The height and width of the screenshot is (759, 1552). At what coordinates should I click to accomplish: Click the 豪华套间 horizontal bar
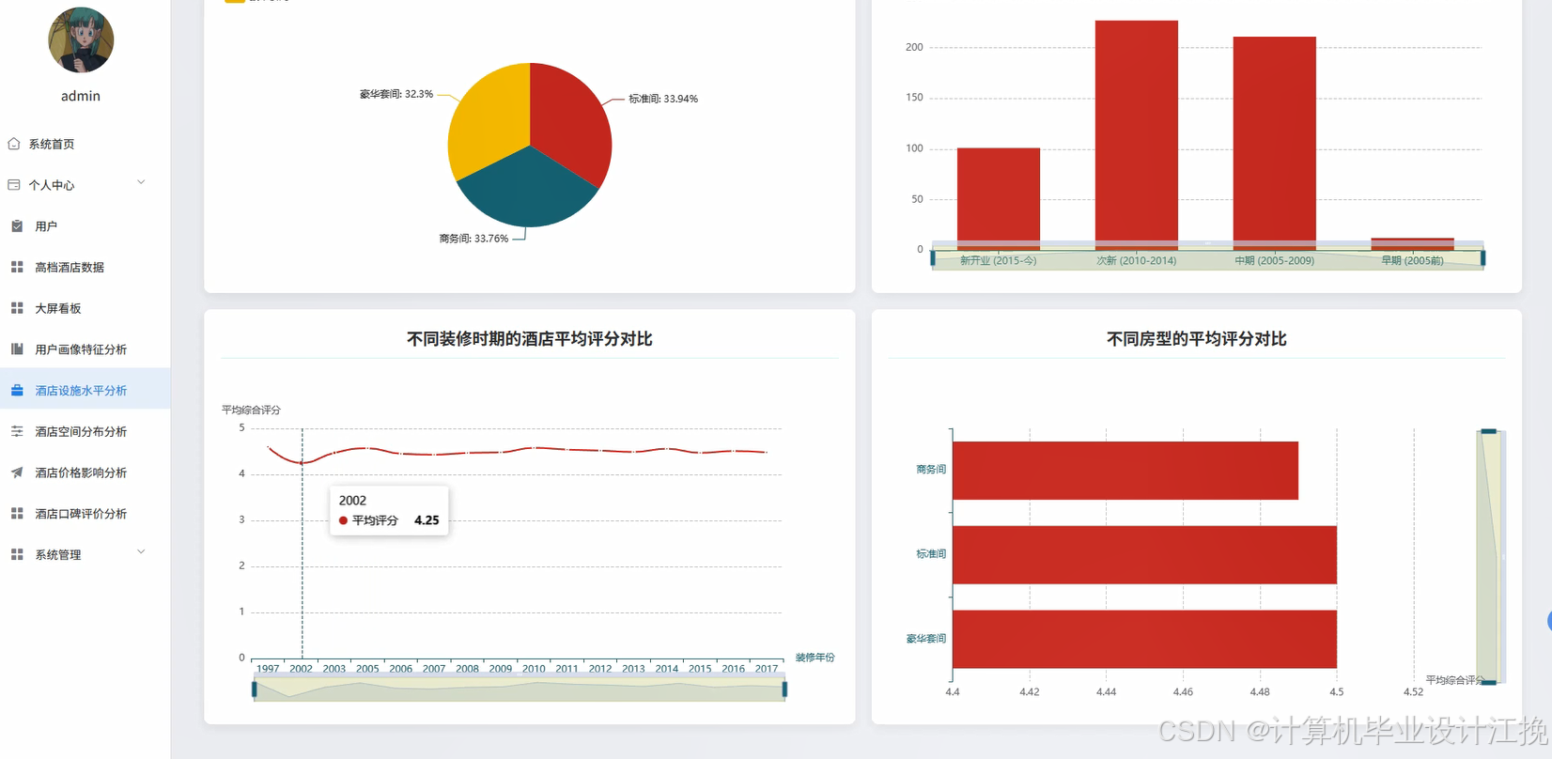(1144, 640)
